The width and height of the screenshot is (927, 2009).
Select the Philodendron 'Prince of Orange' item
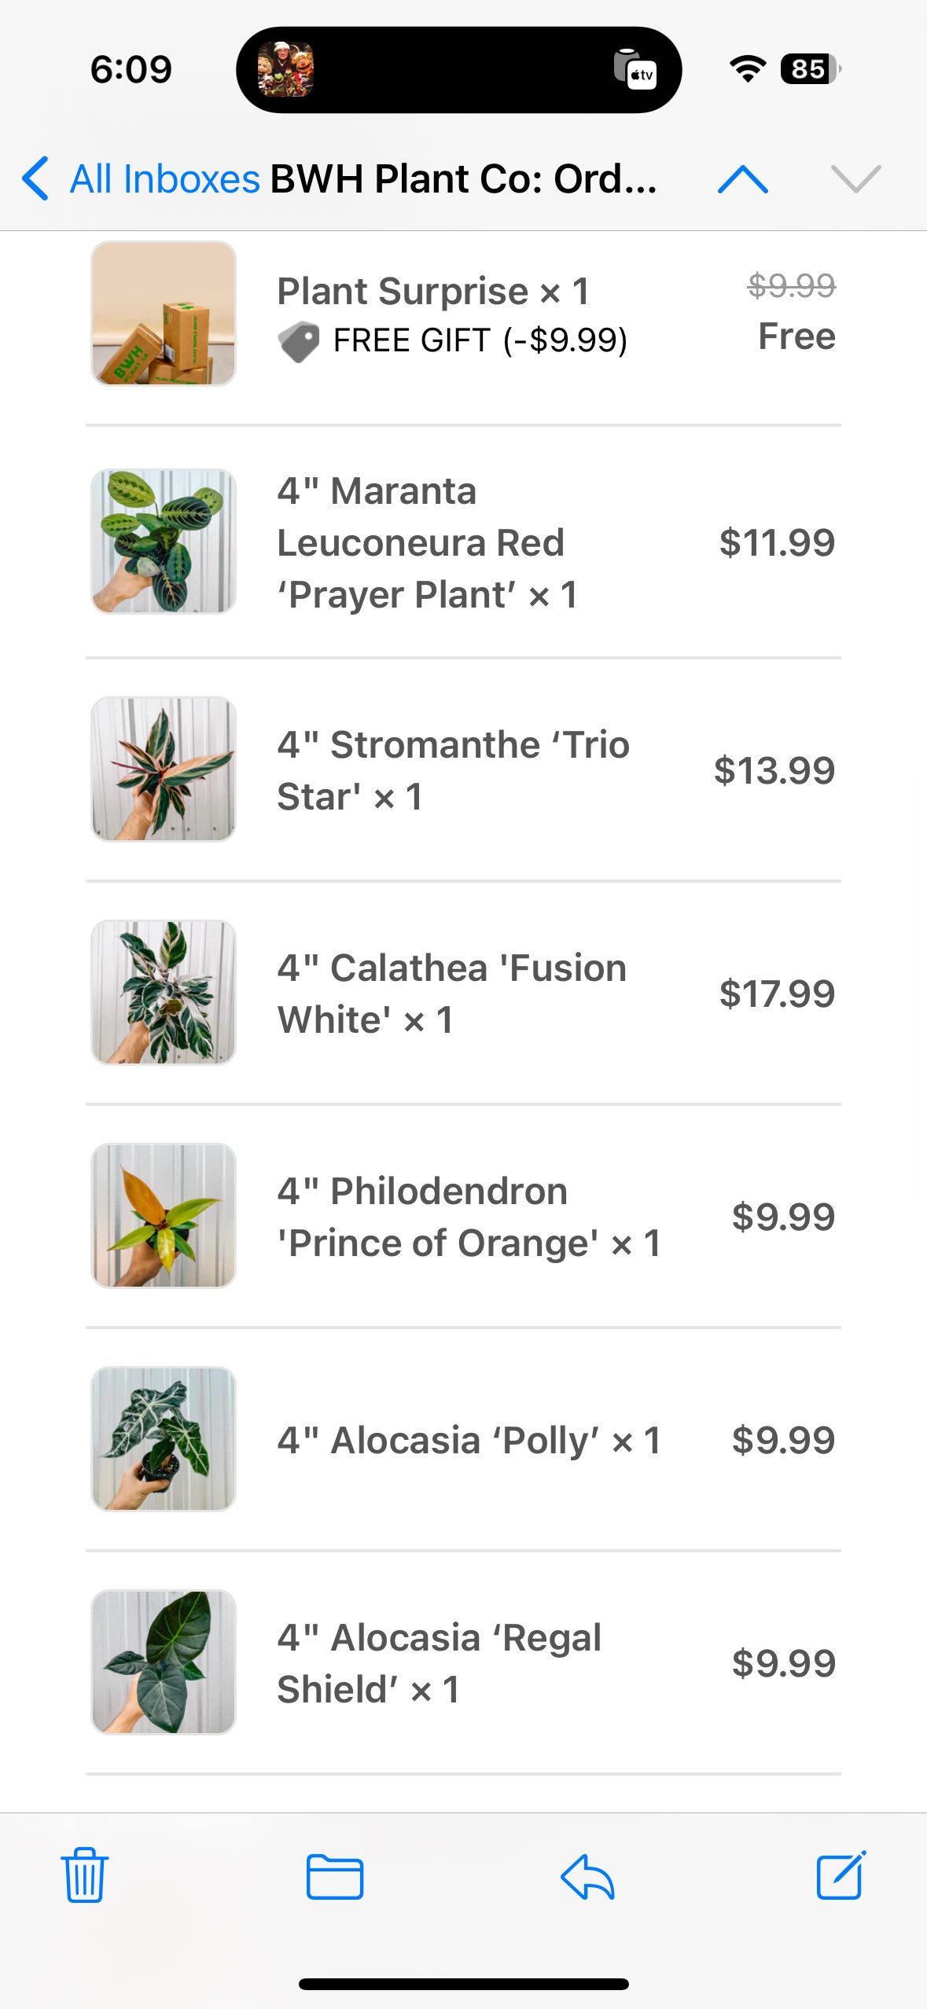pyautogui.click(x=469, y=1217)
